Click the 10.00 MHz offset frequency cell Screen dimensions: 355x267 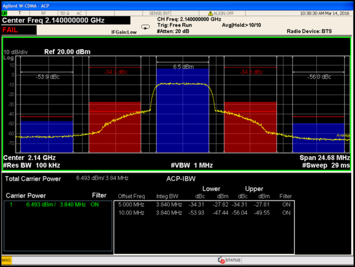(x=131, y=213)
